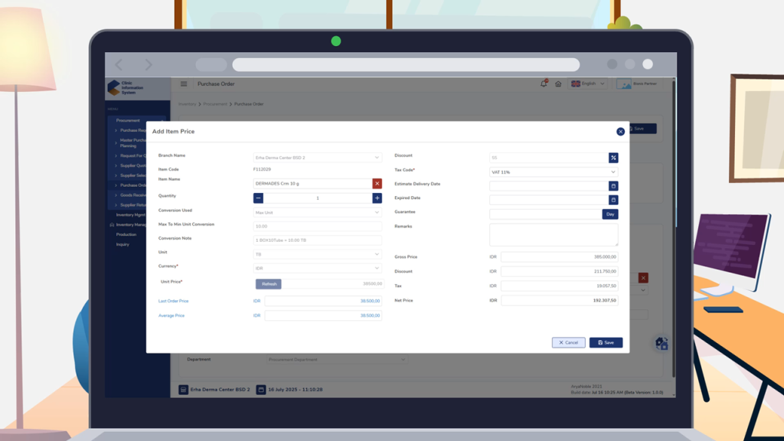The width and height of the screenshot is (784, 441).
Task: Open the Conversion Used dropdown
Action: 317,211
